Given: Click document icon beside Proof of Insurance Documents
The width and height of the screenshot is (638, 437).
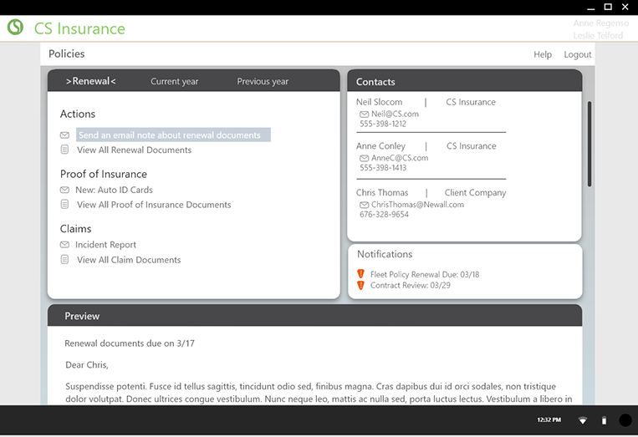Looking at the screenshot, I should [x=64, y=205].
